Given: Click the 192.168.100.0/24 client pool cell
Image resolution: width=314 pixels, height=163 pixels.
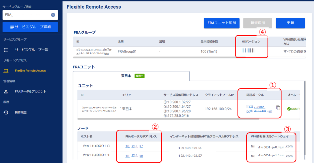Looking at the screenshot, I should point(218,109).
